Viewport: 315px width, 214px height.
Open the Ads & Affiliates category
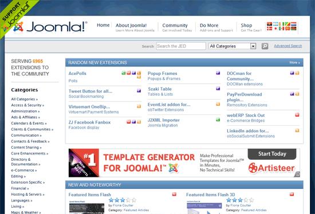(26, 117)
